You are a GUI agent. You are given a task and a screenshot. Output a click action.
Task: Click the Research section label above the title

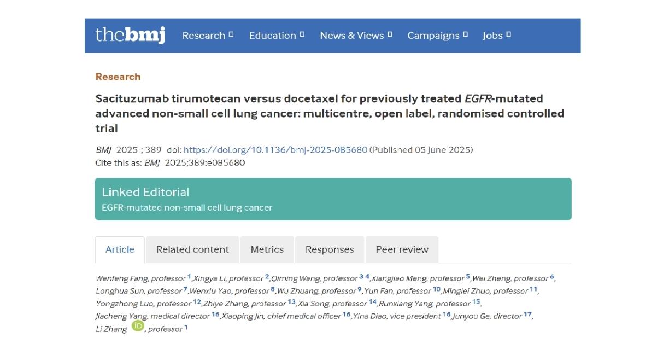118,77
